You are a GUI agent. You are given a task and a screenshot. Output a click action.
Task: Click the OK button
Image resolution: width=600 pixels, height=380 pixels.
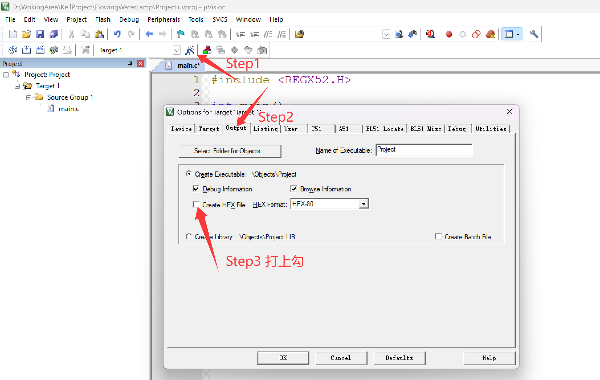[283, 358]
